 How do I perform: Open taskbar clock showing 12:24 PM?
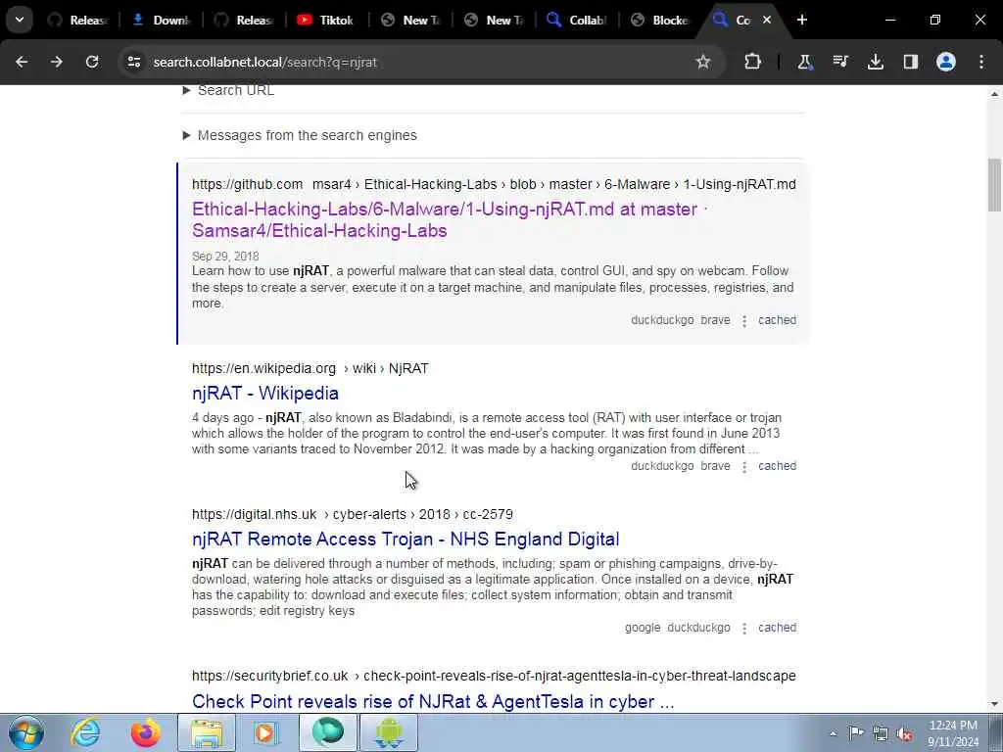[x=953, y=733]
